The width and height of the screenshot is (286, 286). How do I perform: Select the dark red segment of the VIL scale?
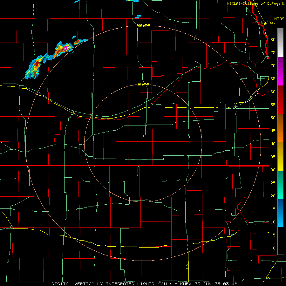point(281,99)
